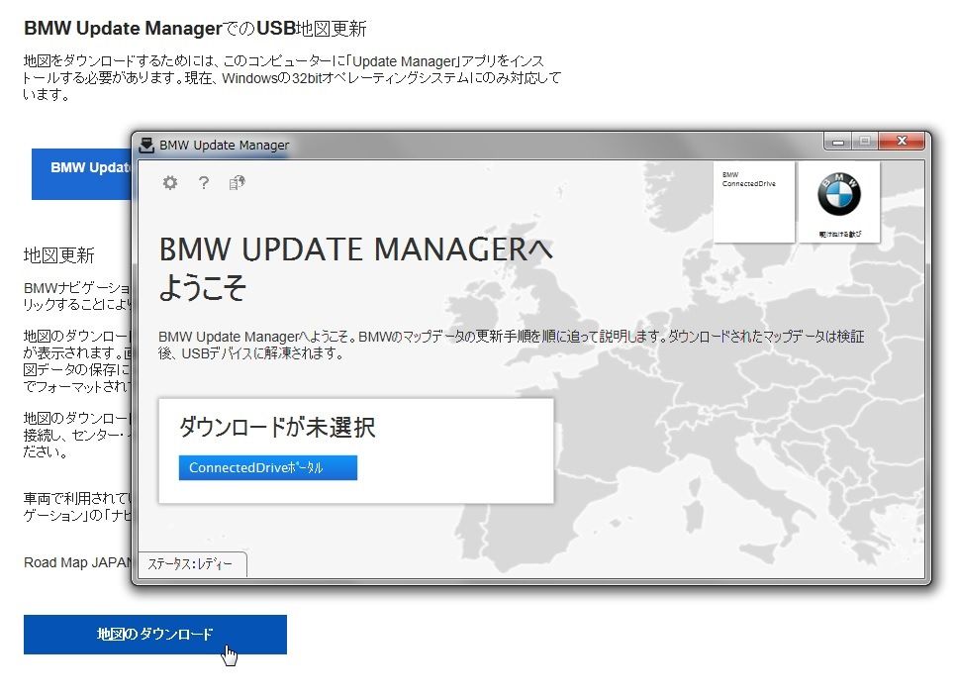Click the document globe icon in toolbar
957x697 pixels.
pyautogui.click(x=237, y=182)
